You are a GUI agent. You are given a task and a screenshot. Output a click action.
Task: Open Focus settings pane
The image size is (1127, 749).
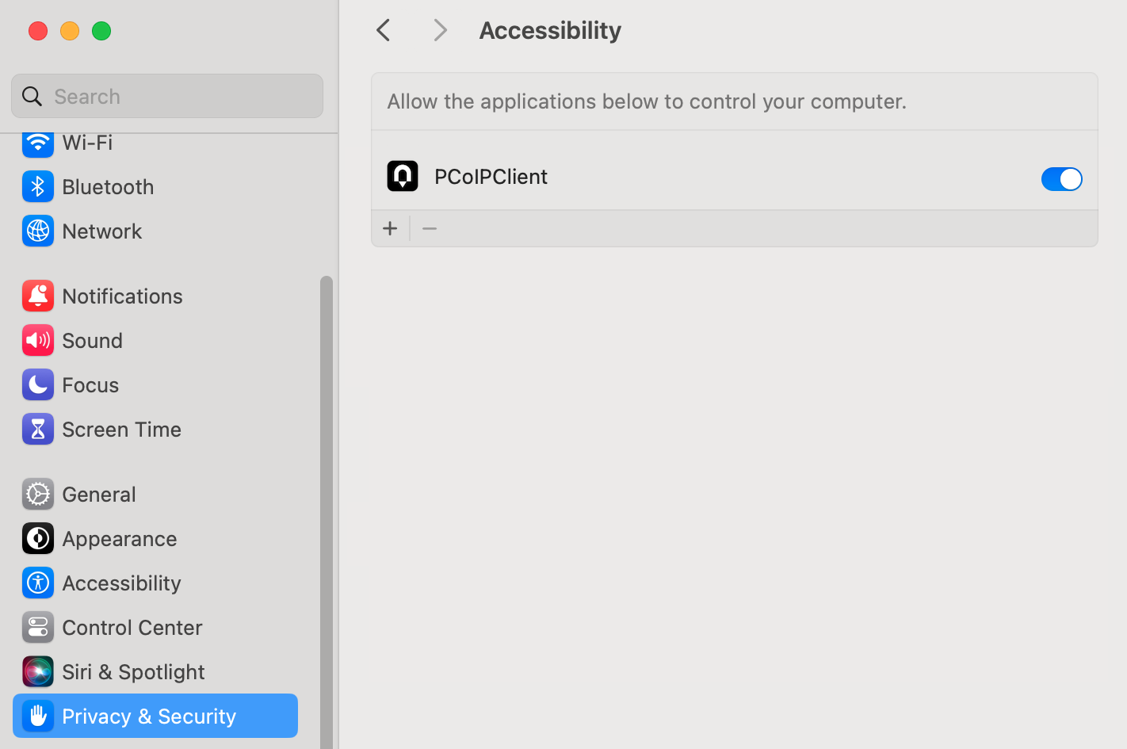155,385
